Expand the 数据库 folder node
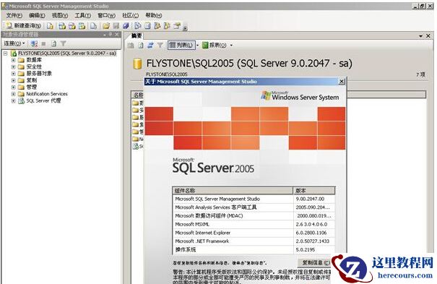This screenshot has width=437, height=284. pos(13,60)
